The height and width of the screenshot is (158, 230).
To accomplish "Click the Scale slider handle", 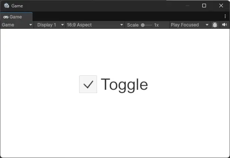I will 143,25.
